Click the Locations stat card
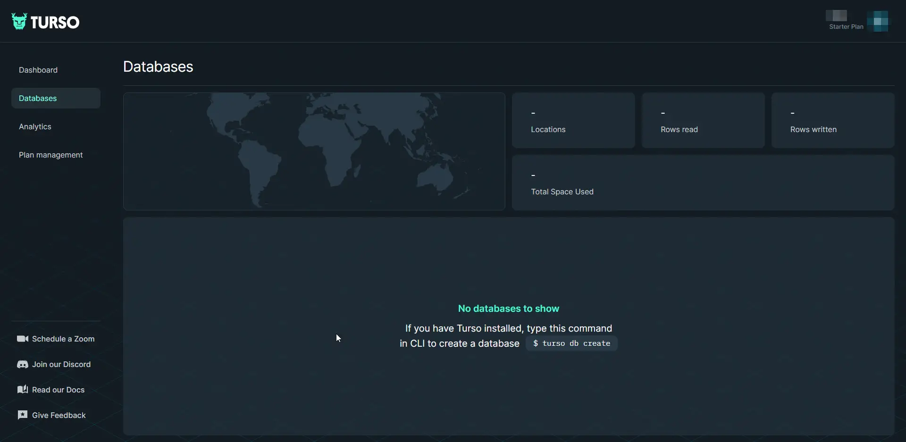This screenshot has width=906, height=442. [573, 120]
